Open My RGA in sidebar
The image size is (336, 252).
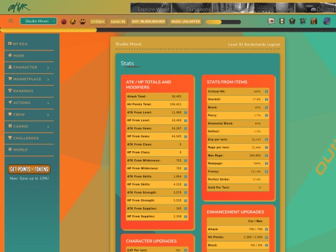[x=29, y=44]
